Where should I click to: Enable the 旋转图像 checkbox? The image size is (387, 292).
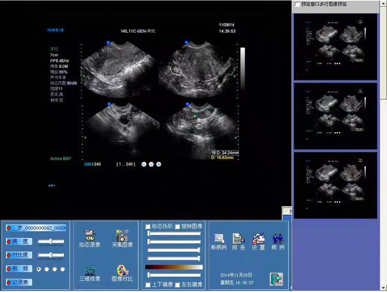point(177,226)
